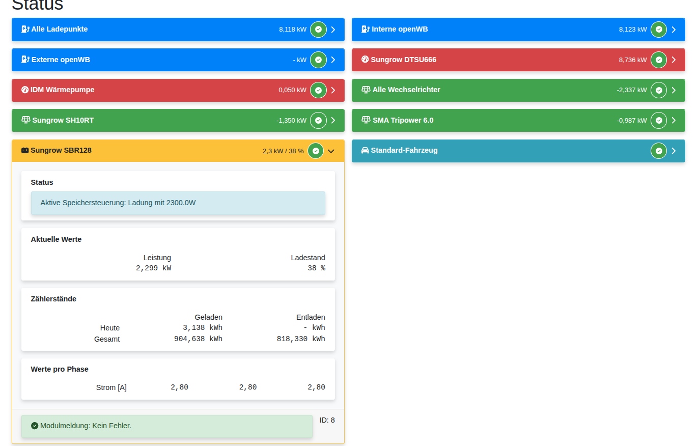Click the Ladestand value 38 %

pos(317,268)
